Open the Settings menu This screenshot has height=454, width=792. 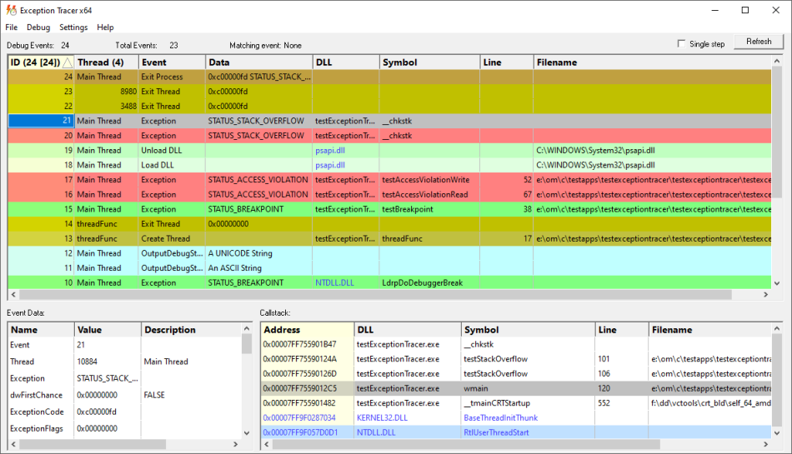click(x=73, y=27)
